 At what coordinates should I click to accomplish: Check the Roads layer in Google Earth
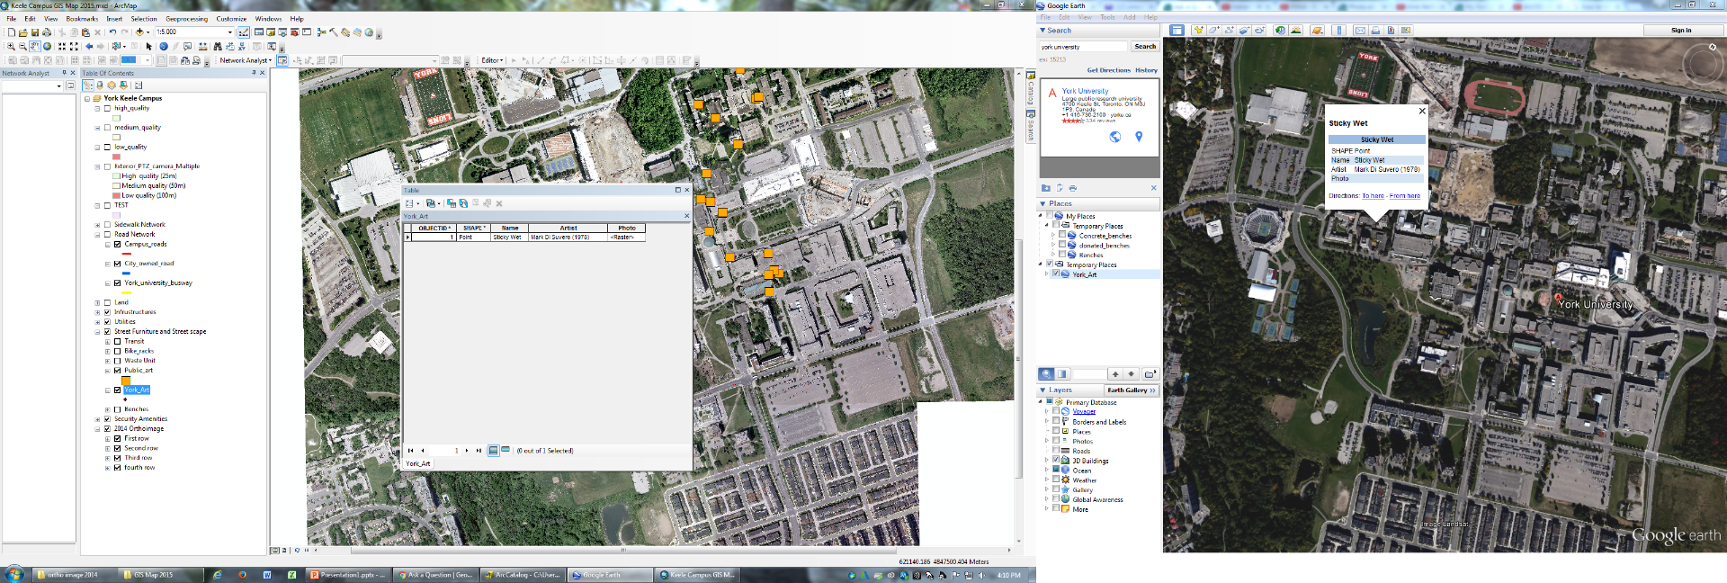pyautogui.click(x=1056, y=450)
